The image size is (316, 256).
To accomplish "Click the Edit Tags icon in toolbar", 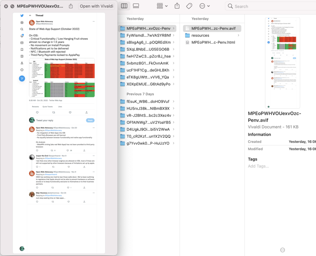I will tap(189, 6).
